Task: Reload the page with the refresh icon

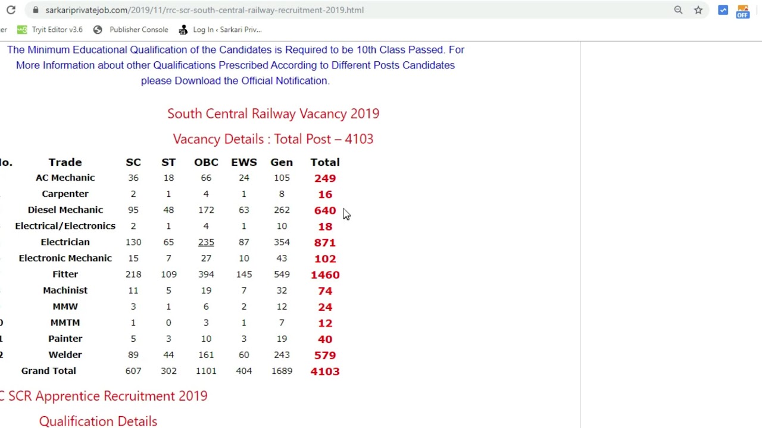Action: pos(11,10)
